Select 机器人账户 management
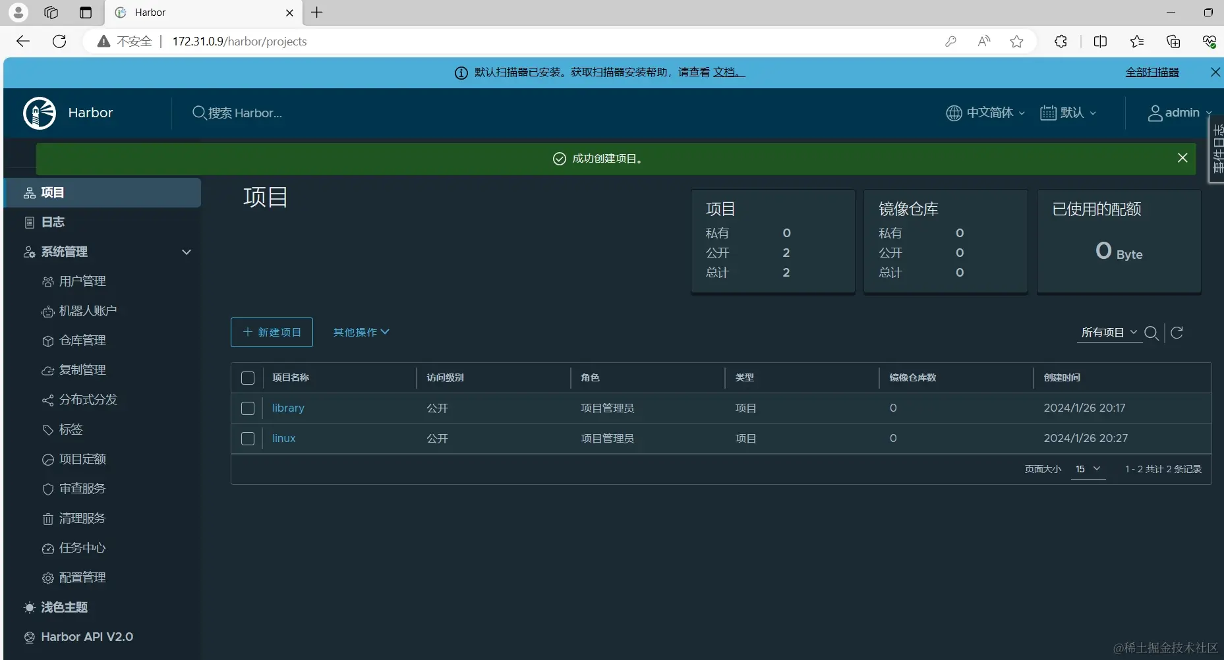Image resolution: width=1224 pixels, height=660 pixels. coord(88,311)
